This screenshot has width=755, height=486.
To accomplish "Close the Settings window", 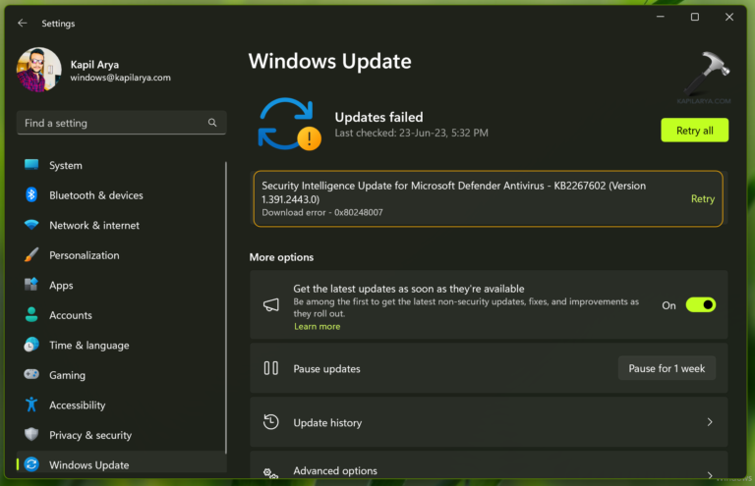I will (729, 17).
